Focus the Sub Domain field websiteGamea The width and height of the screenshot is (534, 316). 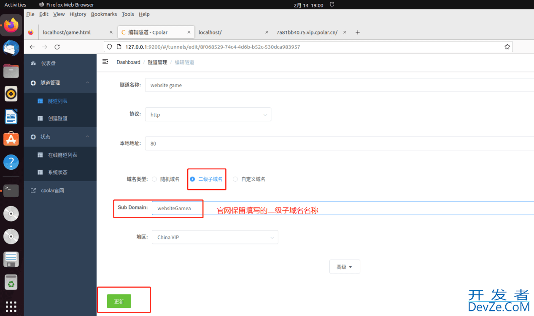point(343,208)
